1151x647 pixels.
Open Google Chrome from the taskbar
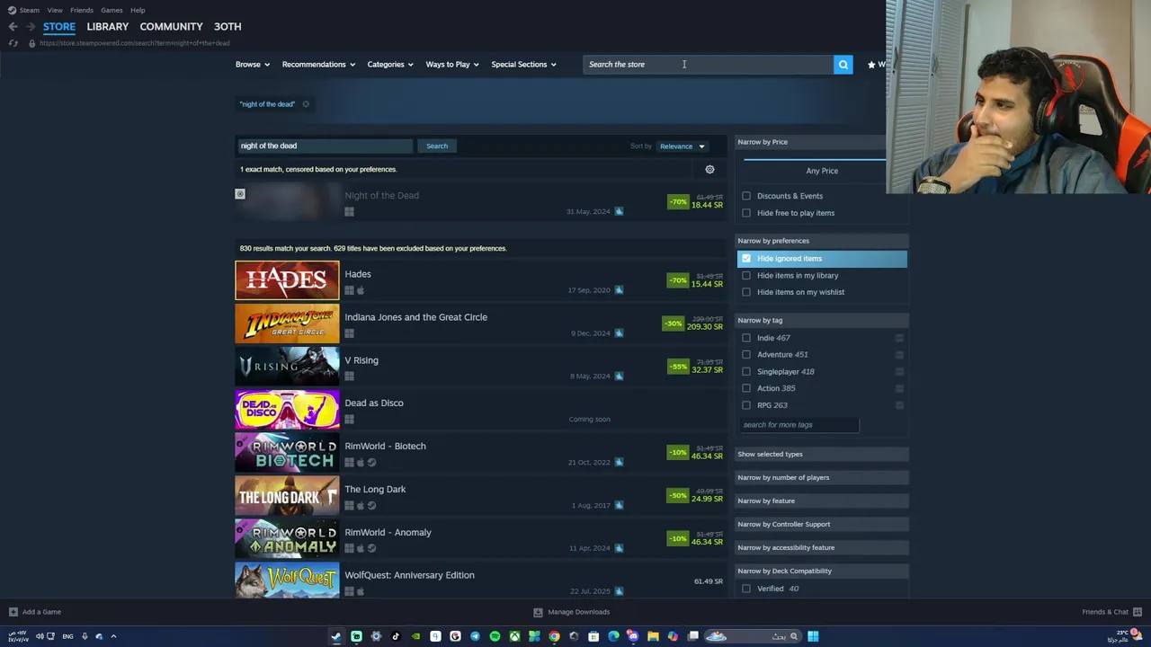554,636
